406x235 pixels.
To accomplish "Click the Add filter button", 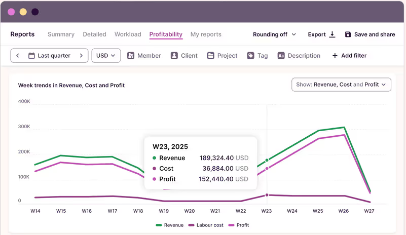I will pos(349,56).
